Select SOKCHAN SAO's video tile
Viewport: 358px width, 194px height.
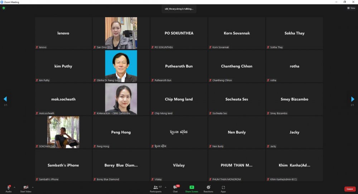coord(63,132)
